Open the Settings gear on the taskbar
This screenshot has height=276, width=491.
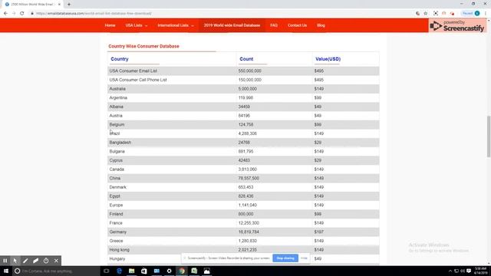(x=169, y=271)
